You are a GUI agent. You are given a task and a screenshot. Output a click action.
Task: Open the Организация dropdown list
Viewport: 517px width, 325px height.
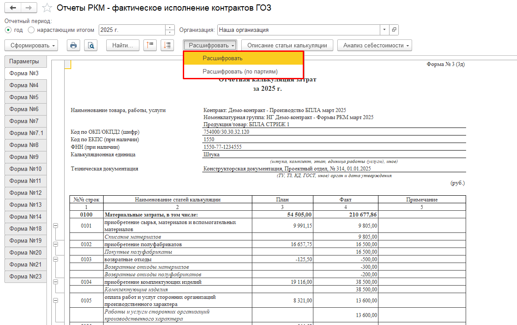pos(385,30)
